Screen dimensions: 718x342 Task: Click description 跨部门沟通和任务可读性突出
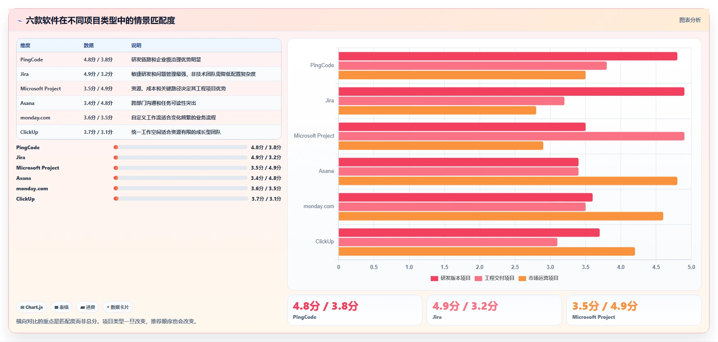tap(164, 103)
